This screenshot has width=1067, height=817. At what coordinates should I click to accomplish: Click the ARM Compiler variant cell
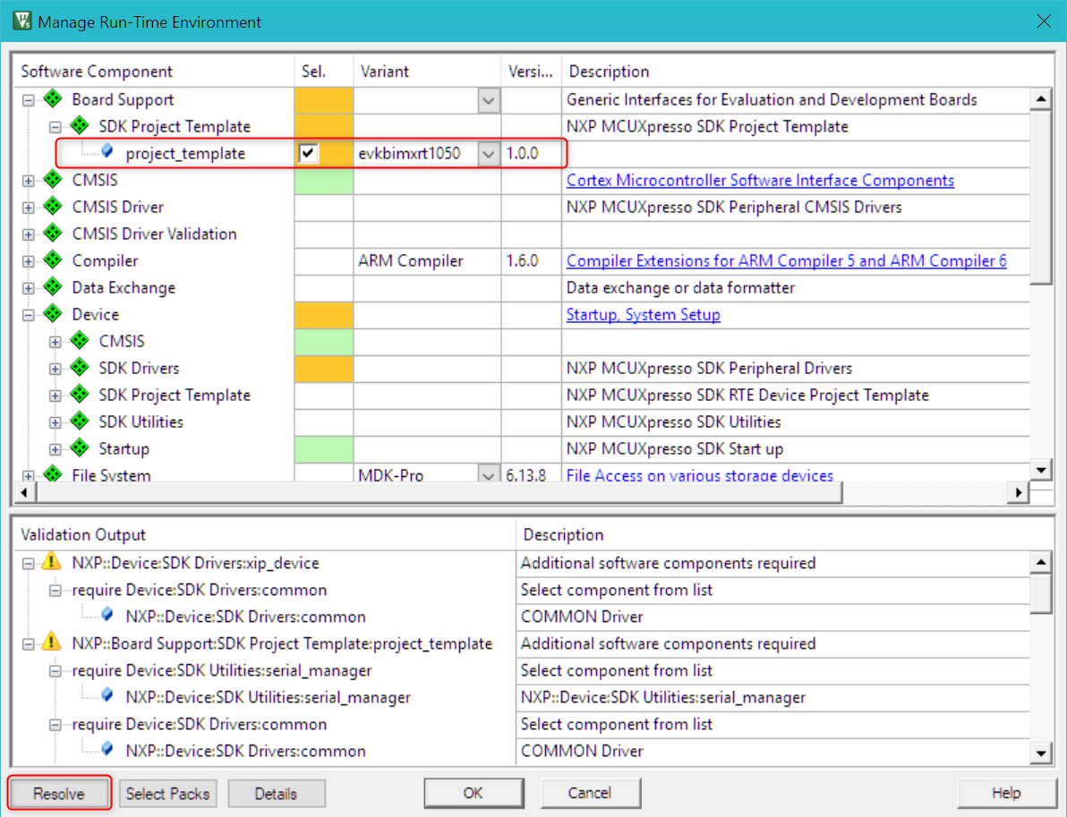point(427,261)
